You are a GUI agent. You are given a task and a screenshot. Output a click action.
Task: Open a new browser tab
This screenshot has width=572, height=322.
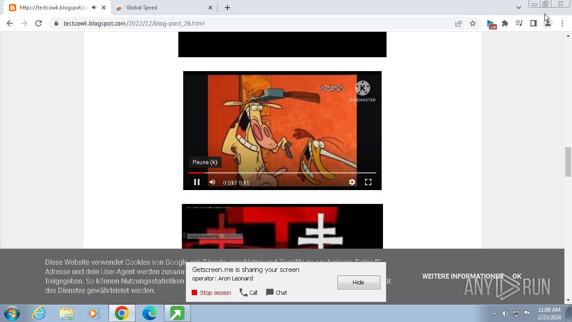tap(227, 8)
